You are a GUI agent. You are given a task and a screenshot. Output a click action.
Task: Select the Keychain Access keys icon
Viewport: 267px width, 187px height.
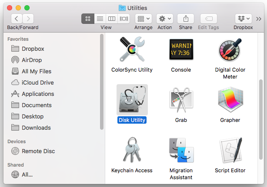click(132, 150)
